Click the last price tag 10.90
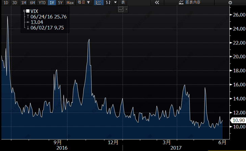This screenshot has height=151, width=246. pyautogui.click(x=238, y=120)
